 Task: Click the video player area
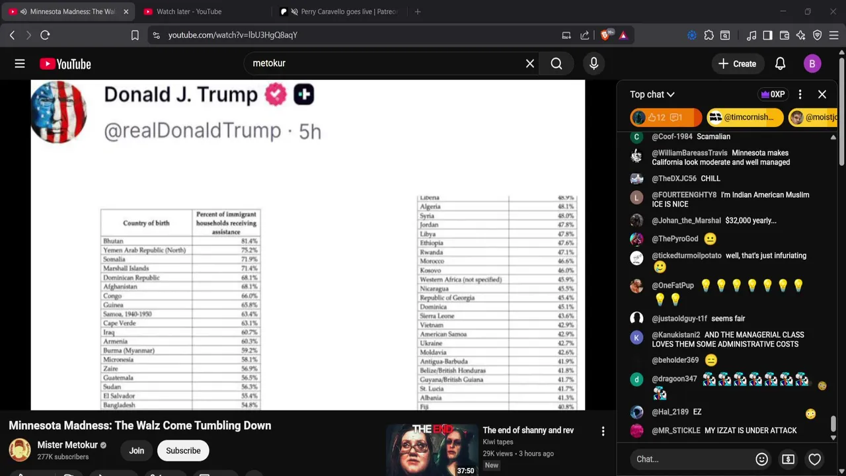pos(308,245)
